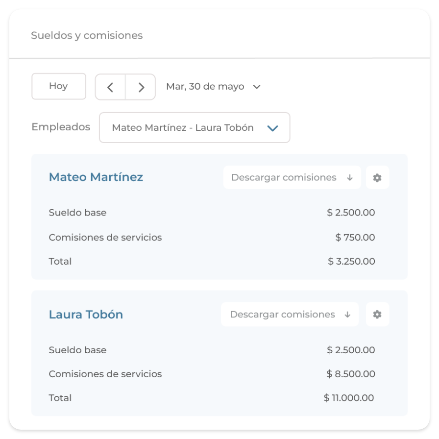The image size is (439, 439).
Task: Open settings gear for Laura Tobón
Action: pos(377,315)
